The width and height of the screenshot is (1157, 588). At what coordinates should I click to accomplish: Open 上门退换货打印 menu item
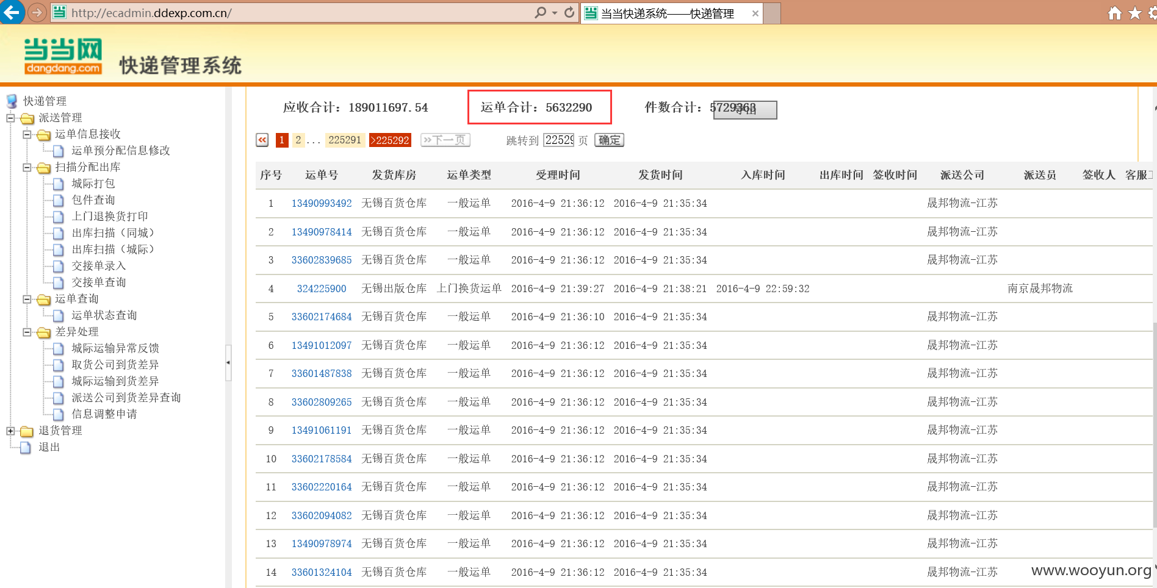pyautogui.click(x=110, y=217)
